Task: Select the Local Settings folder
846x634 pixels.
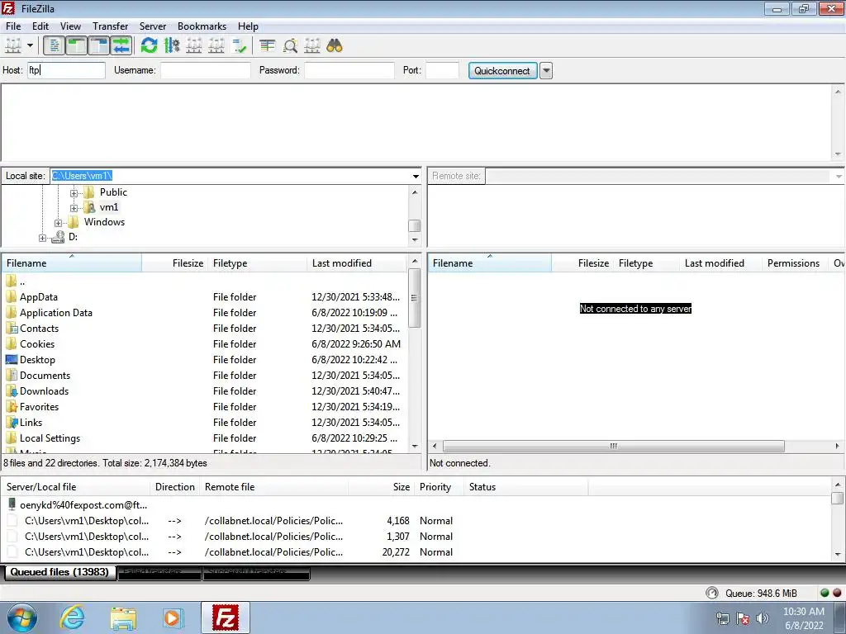Action: click(x=50, y=438)
